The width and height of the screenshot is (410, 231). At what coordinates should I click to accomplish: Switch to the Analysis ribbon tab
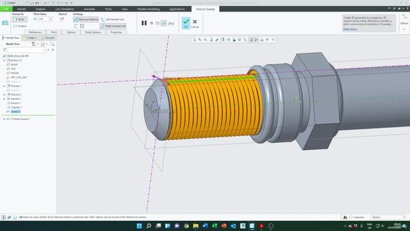[x=40, y=9]
